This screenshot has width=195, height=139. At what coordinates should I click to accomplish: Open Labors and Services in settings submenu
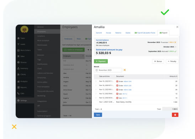[x=45, y=73]
